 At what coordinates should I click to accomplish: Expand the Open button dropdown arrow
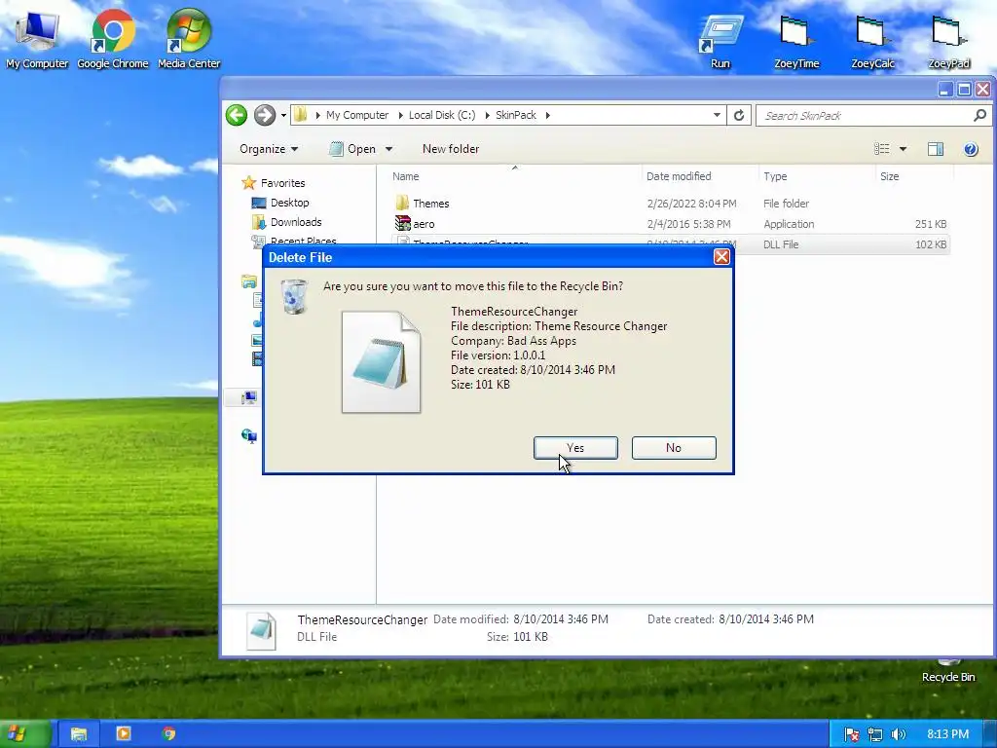coord(388,149)
